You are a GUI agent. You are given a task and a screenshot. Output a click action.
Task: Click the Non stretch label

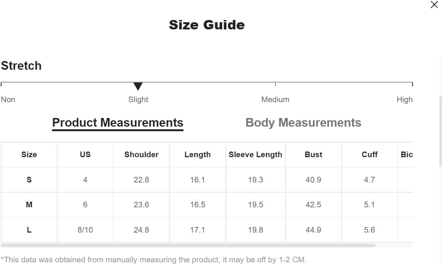tap(8, 100)
